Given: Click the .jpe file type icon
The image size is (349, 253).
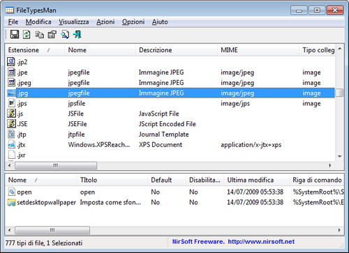Looking at the screenshot, I should click(11, 72).
